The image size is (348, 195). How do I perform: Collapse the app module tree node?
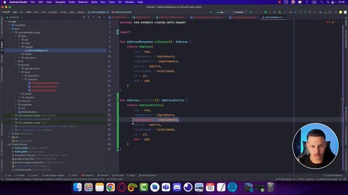[x=6, y=22]
